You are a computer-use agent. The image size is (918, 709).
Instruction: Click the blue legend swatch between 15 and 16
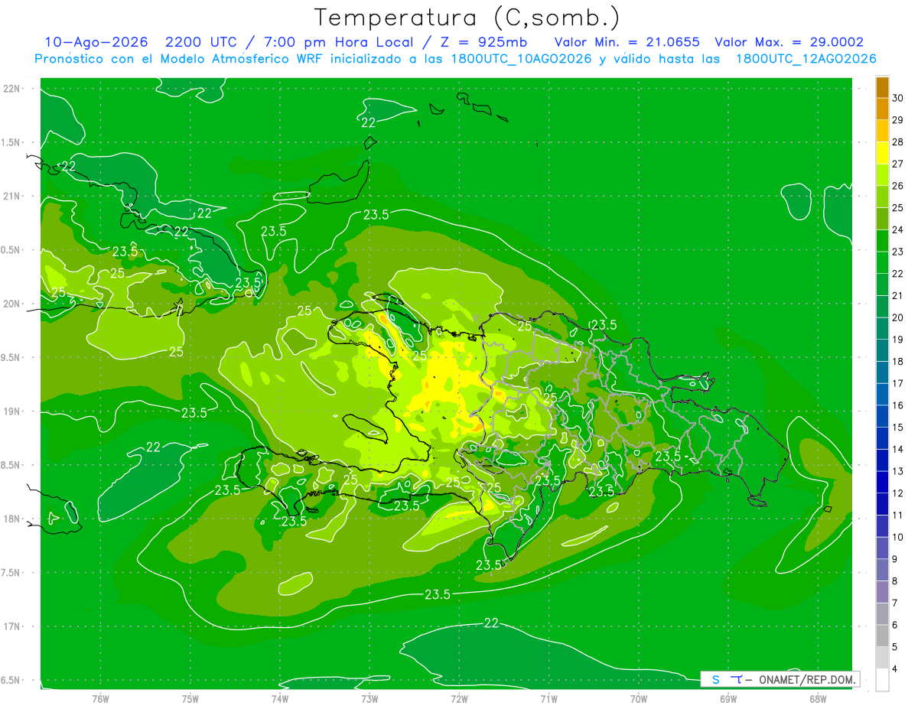point(882,416)
